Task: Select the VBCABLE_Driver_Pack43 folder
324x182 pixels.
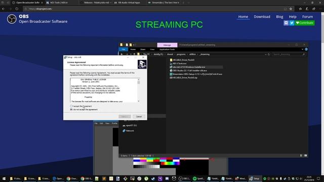Action: [x=182, y=60]
